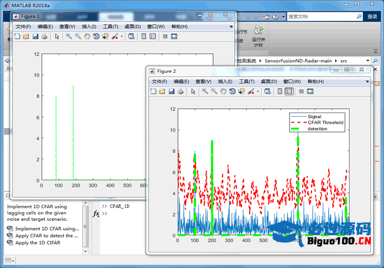Select SensorFusionND-Radar-main in address path
384x268 pixels.
(298, 61)
